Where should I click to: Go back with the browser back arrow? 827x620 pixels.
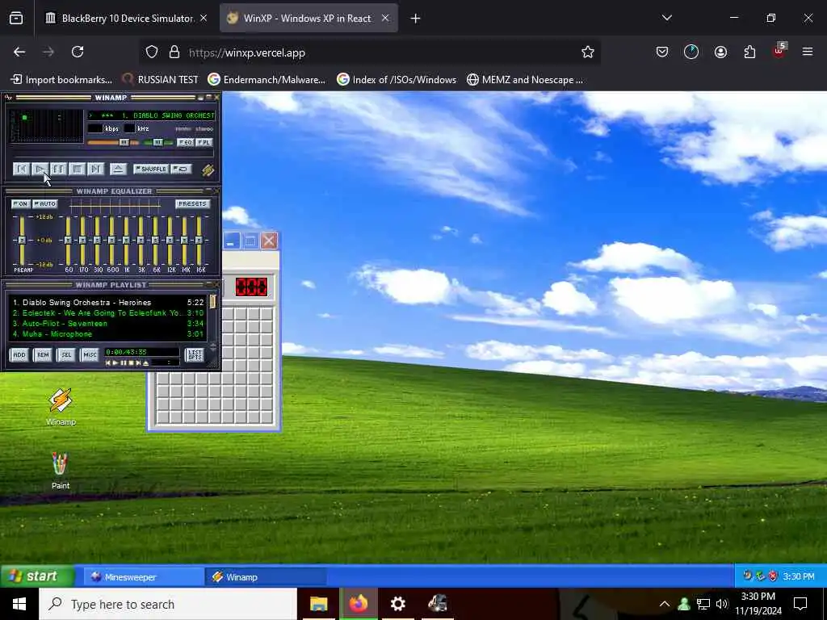19,52
